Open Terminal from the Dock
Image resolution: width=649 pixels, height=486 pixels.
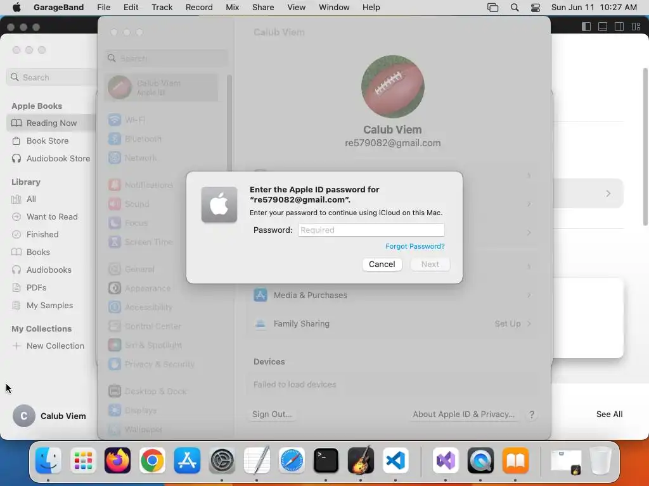326,461
